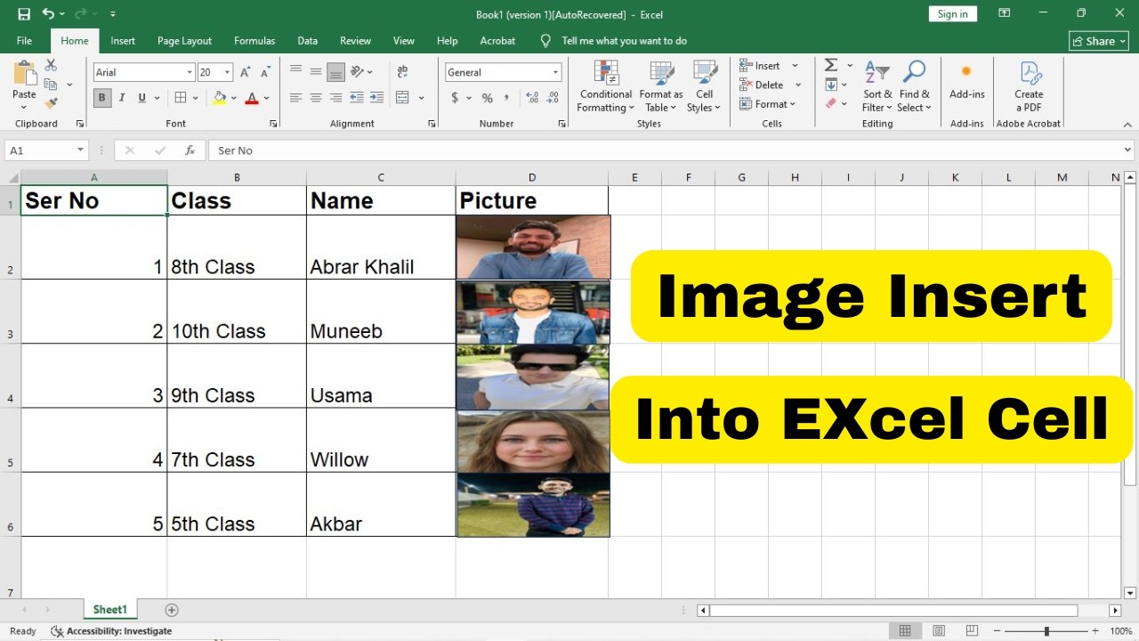Click the Sign in button
Viewport: 1139px width, 641px height.
[952, 13]
